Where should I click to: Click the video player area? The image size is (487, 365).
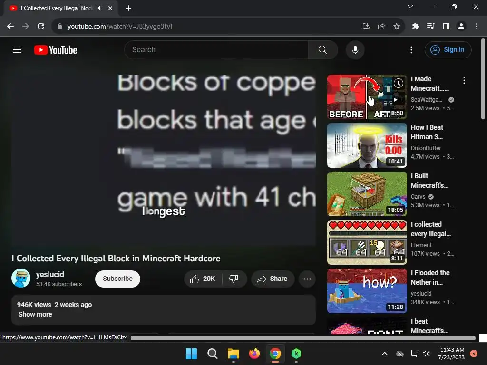tap(164, 160)
